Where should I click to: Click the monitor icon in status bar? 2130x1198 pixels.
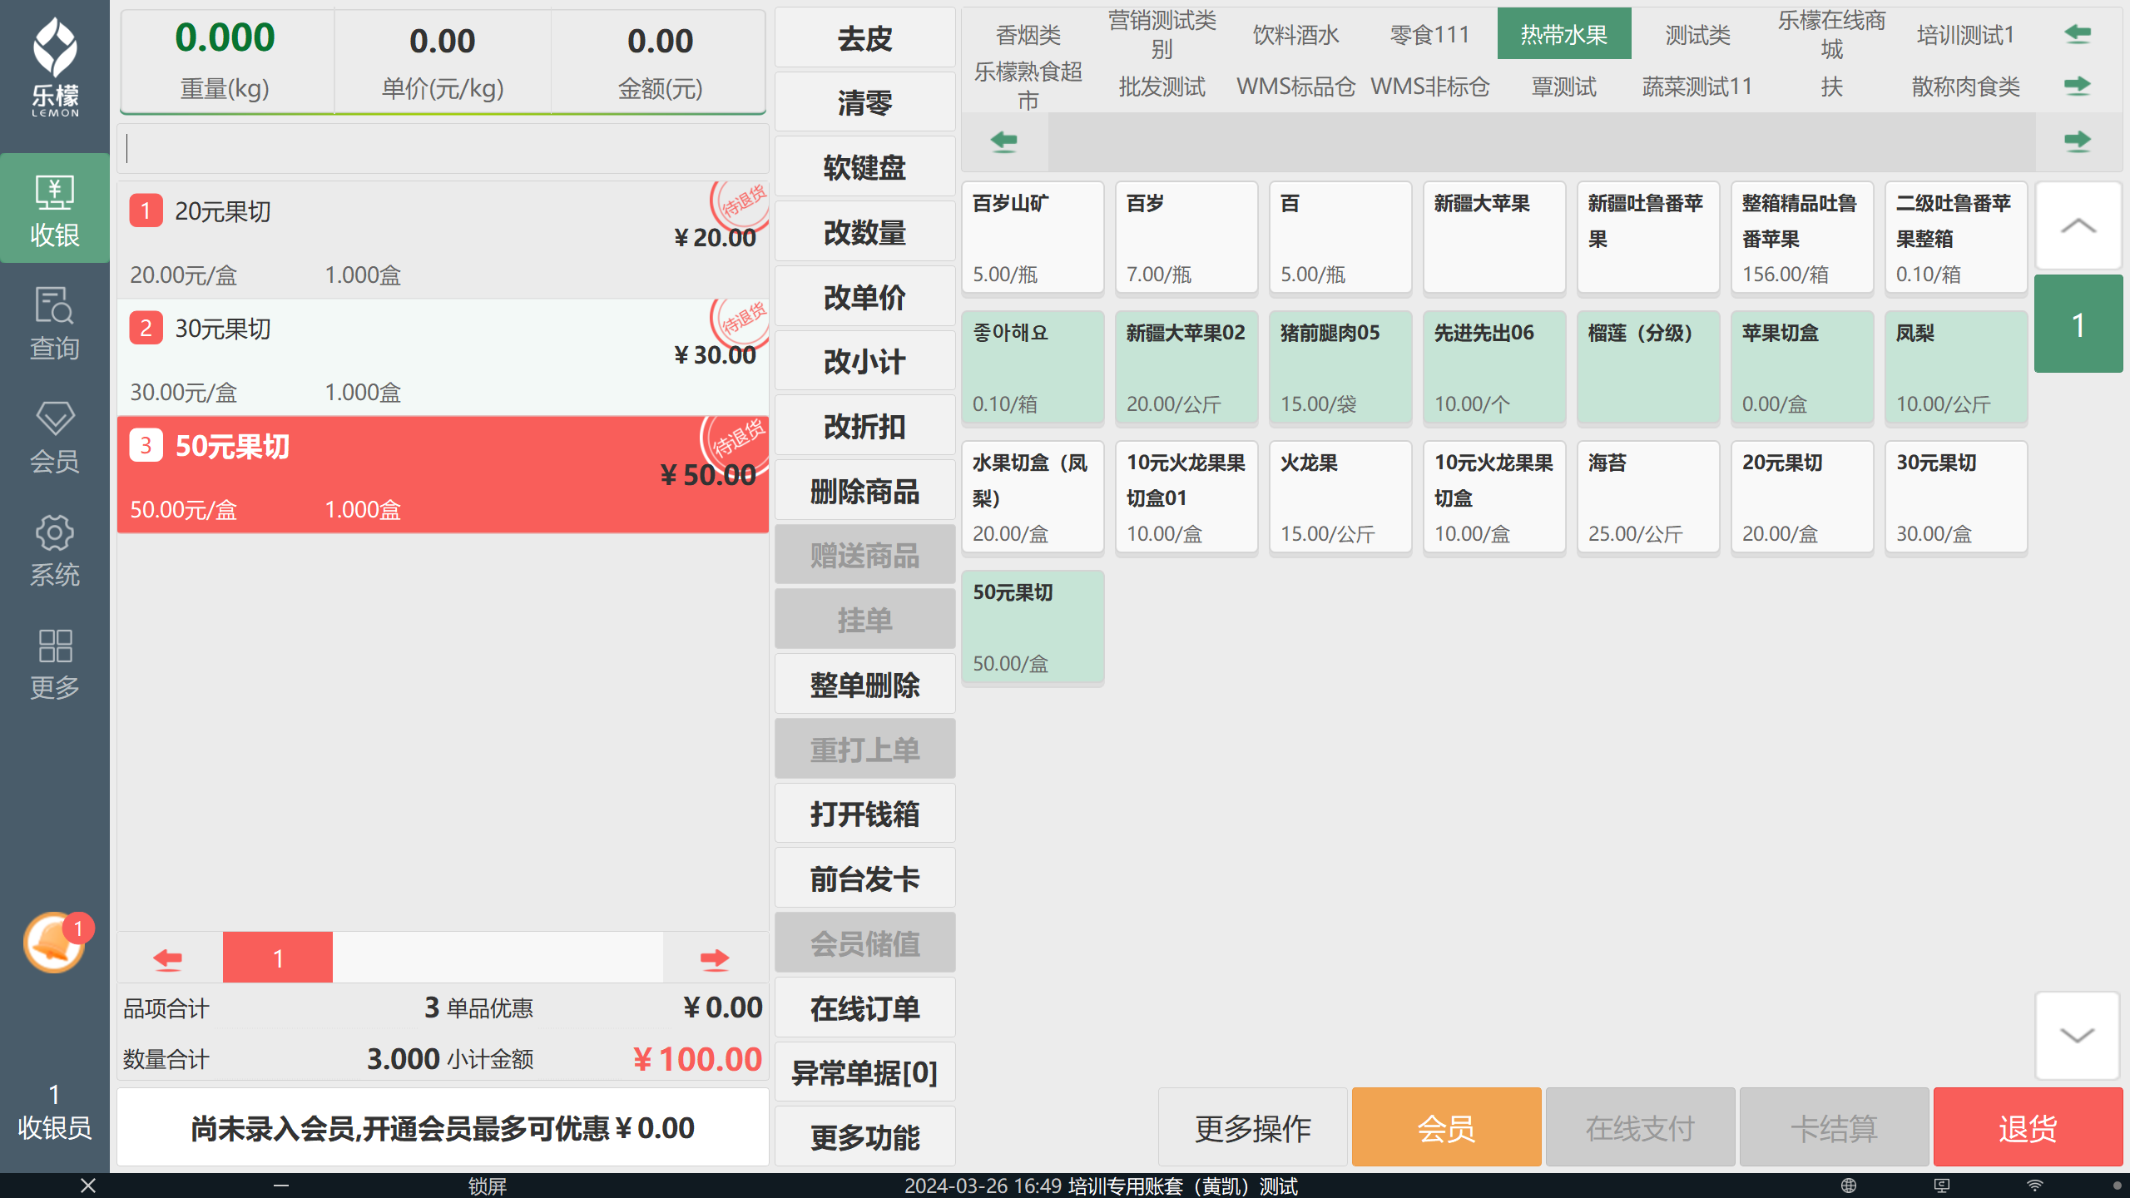pos(1941,1186)
